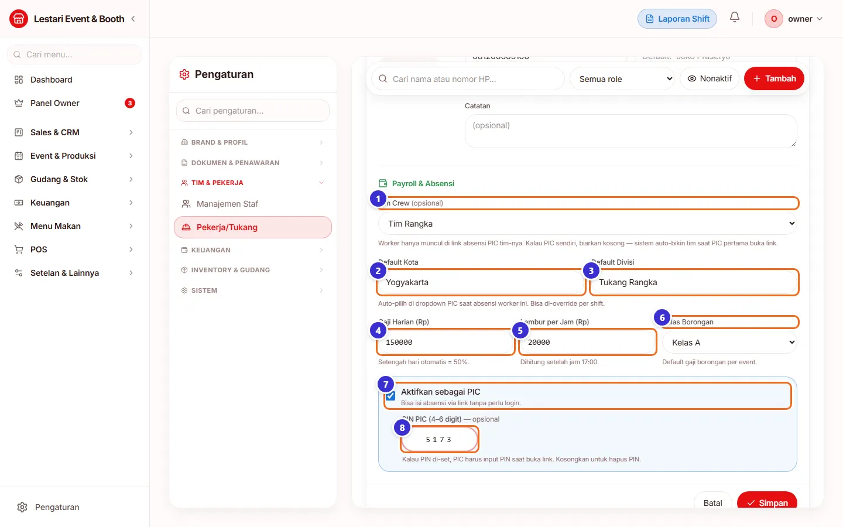This screenshot has height=527, width=843.
Task: Click the PIN PIC field 5173
Action: pyautogui.click(x=440, y=439)
